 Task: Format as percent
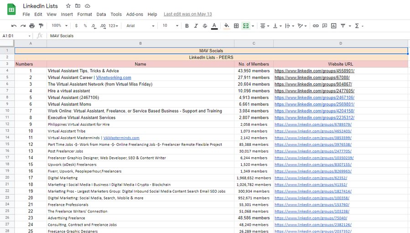(85, 26)
